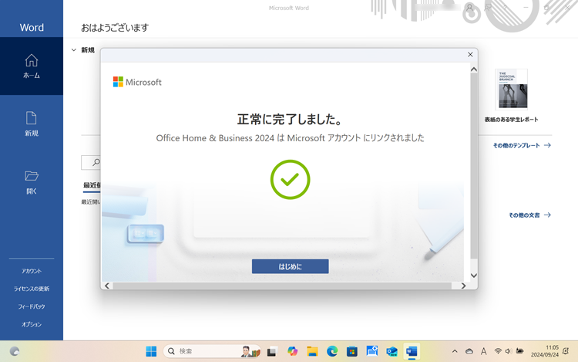Open その他の文書 link
This screenshot has width=578, height=362.
529,215
